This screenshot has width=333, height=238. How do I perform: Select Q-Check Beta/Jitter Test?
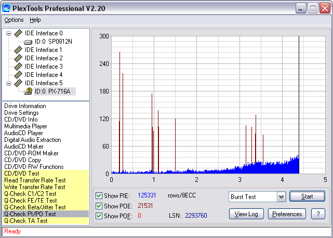pyautogui.click(x=46, y=207)
